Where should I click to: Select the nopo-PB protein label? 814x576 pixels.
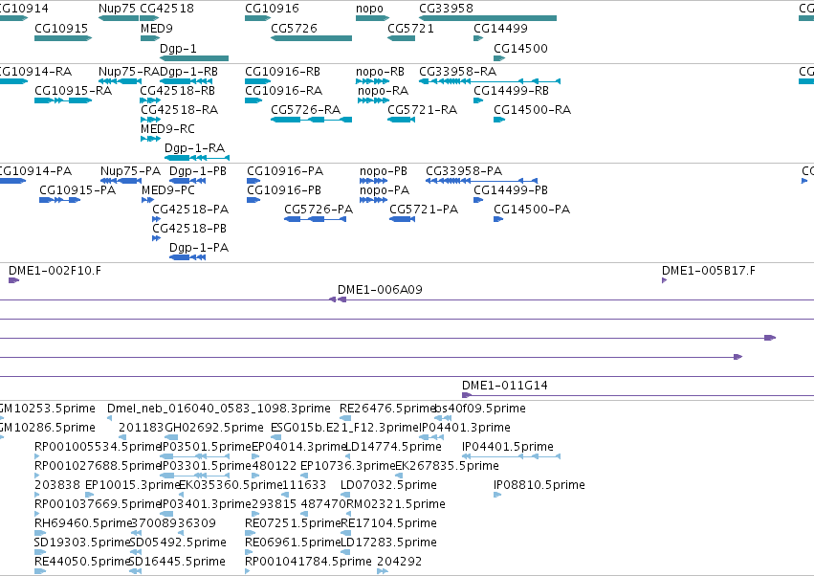pos(384,171)
